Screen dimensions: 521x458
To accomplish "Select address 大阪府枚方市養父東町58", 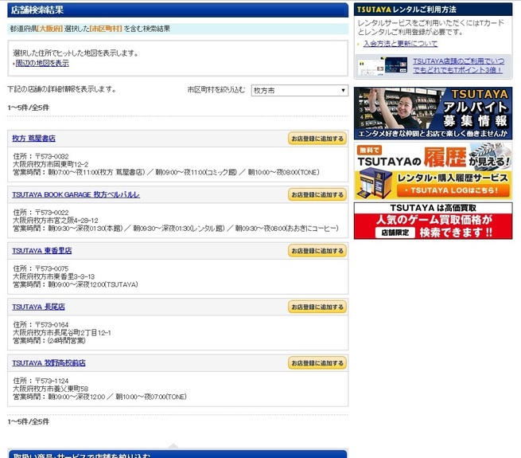I will pos(50,389).
